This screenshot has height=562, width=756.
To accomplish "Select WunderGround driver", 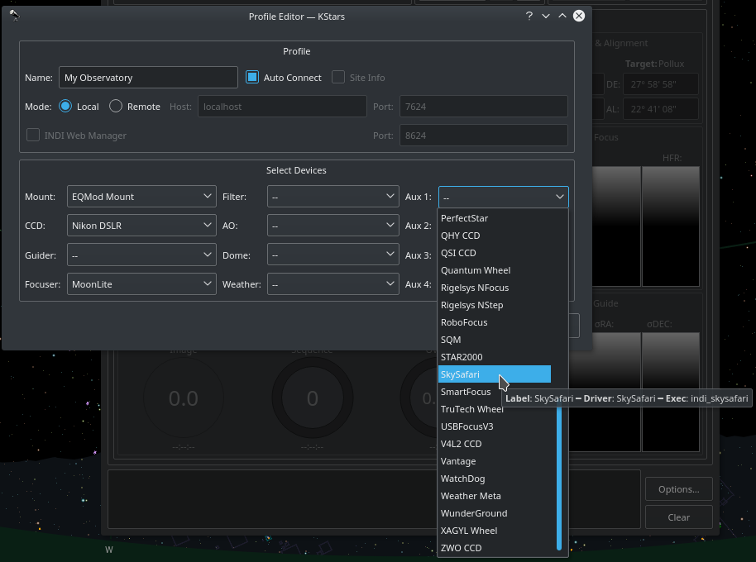I will 494,513.
